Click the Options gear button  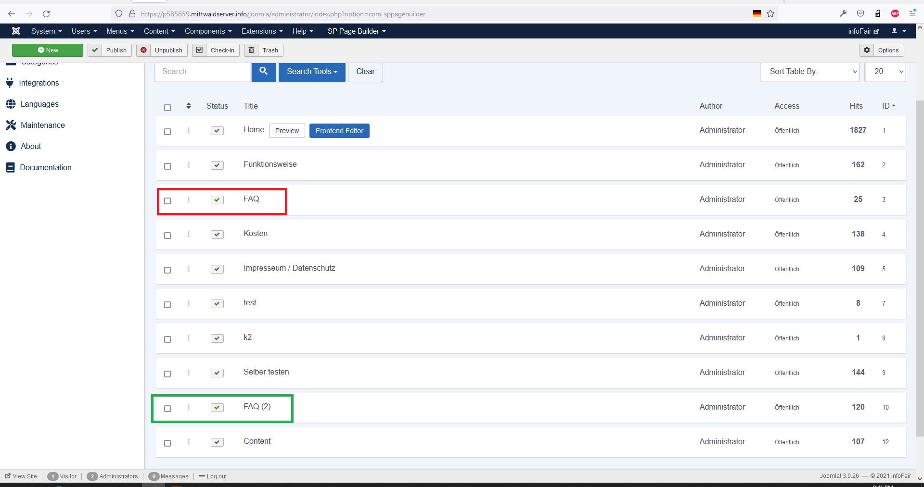coord(882,50)
